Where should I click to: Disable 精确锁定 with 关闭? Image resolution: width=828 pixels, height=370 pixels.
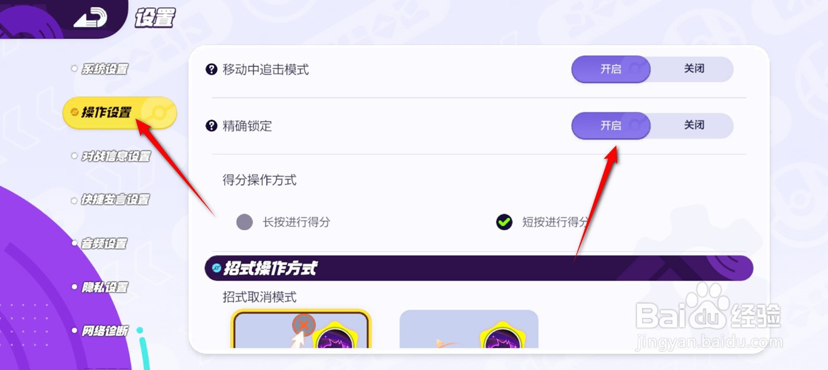coord(693,126)
